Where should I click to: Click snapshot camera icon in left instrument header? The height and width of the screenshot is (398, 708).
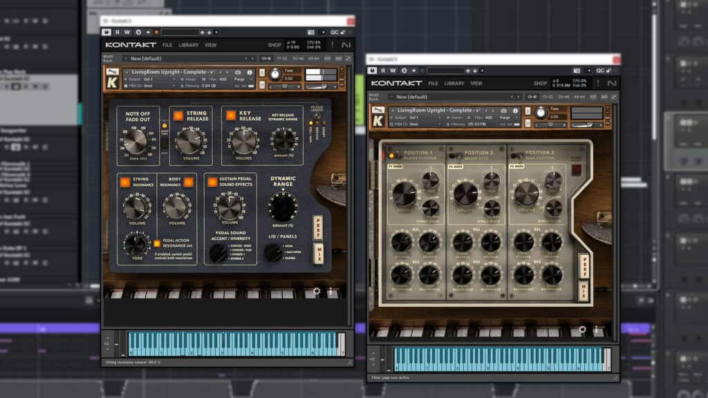point(238,72)
